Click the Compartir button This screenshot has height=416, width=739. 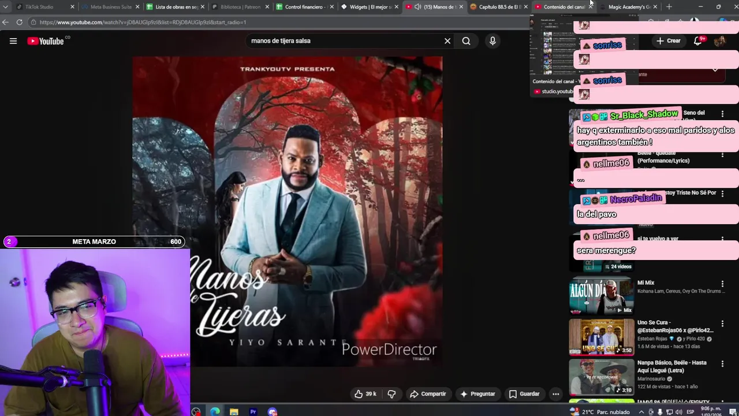tap(428, 394)
